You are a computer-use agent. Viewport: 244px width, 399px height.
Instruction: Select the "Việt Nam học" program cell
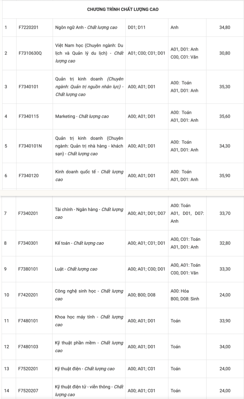pos(89,53)
